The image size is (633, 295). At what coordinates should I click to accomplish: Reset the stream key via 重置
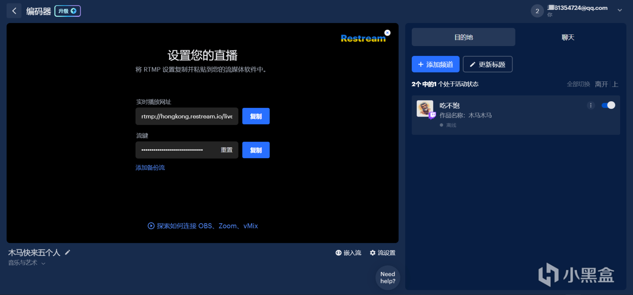click(226, 150)
